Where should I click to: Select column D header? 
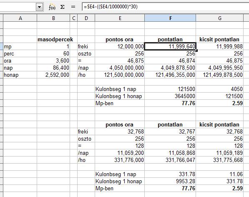point(86,18)
